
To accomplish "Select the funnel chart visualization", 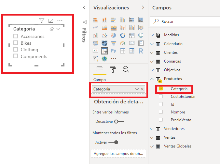I will tap(113, 43).
